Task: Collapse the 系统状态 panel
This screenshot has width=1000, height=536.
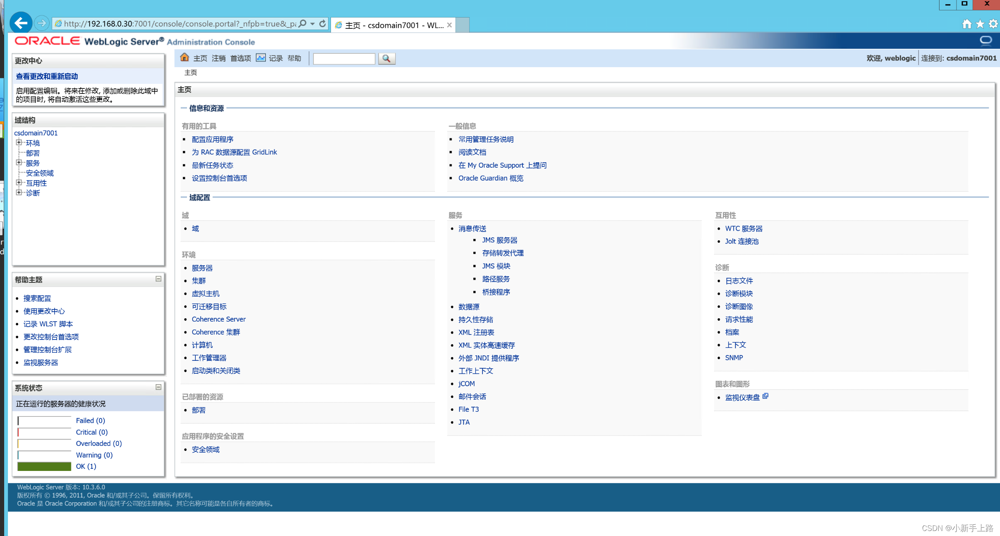Action: pyautogui.click(x=159, y=387)
